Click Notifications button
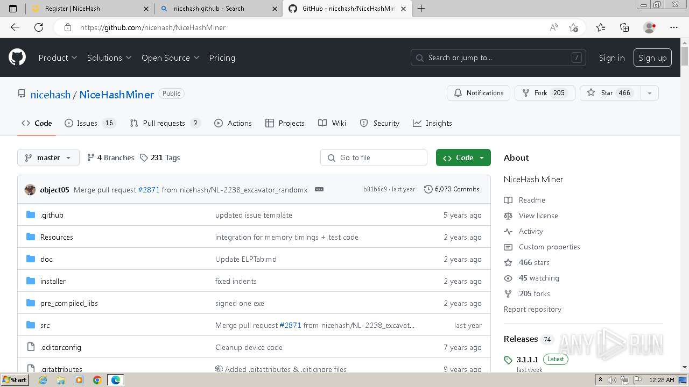The height and width of the screenshot is (387, 689). (479, 93)
